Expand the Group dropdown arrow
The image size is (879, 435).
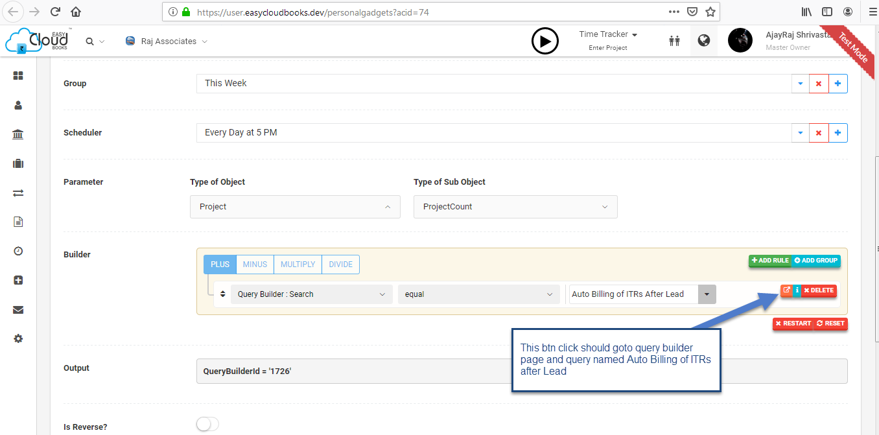coord(800,83)
